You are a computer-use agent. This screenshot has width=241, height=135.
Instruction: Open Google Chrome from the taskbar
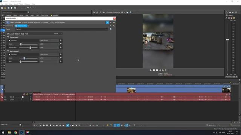(x=15, y=132)
